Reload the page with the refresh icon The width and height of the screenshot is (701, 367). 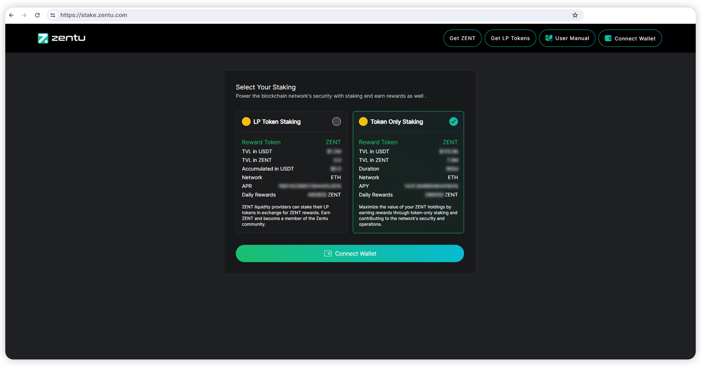(37, 15)
